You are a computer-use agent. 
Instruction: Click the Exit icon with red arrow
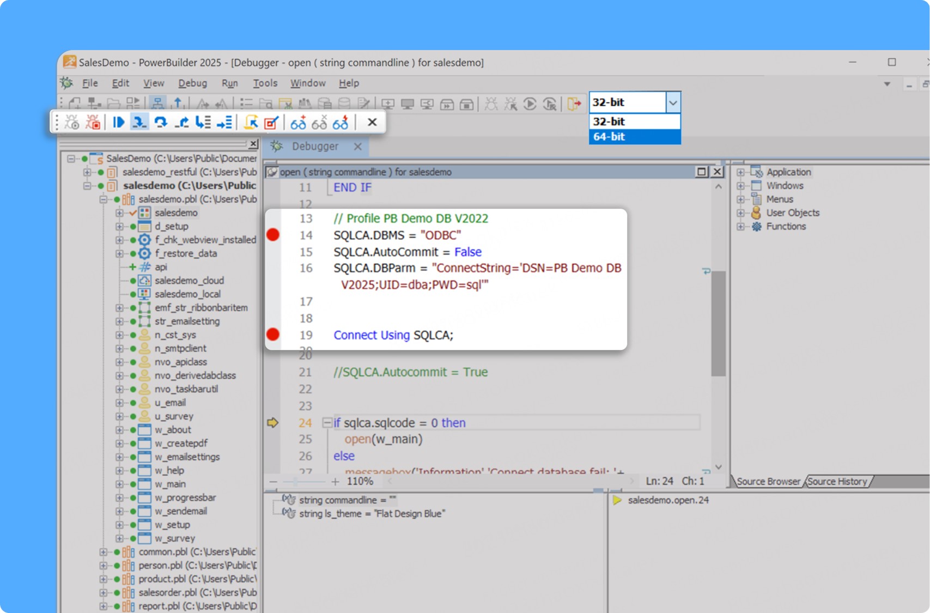pyautogui.click(x=574, y=103)
